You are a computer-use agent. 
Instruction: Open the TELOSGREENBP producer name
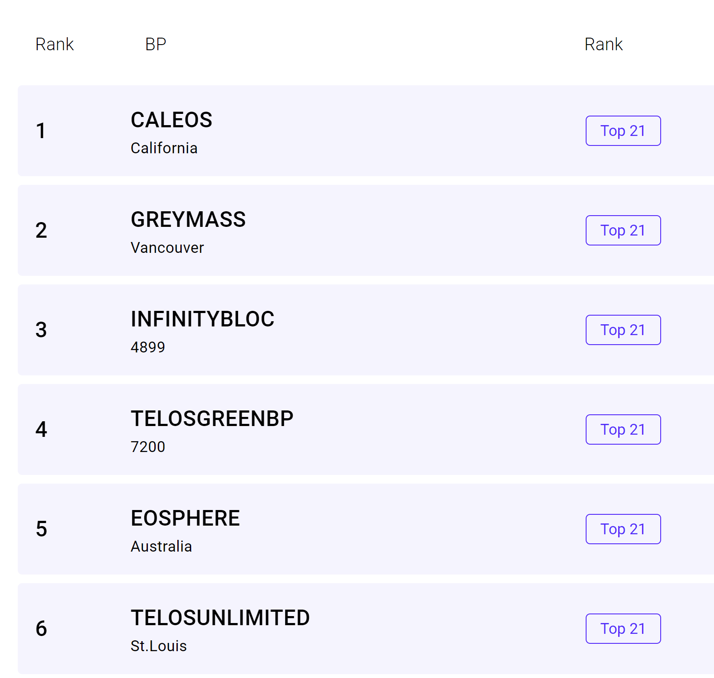[212, 419]
